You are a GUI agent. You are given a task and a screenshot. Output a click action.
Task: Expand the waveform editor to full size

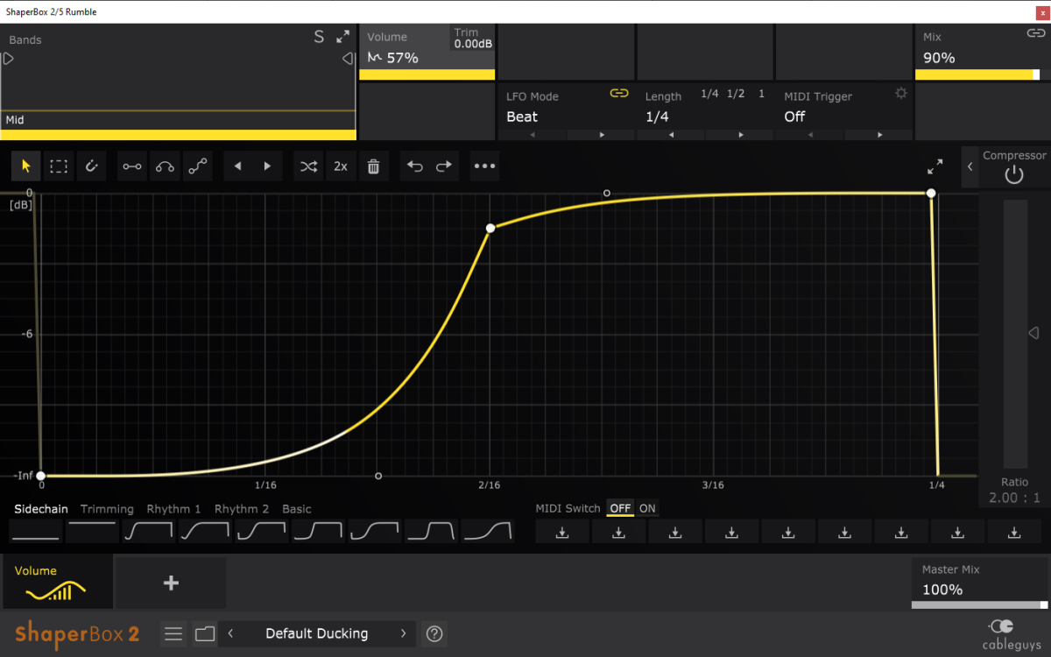coord(935,166)
